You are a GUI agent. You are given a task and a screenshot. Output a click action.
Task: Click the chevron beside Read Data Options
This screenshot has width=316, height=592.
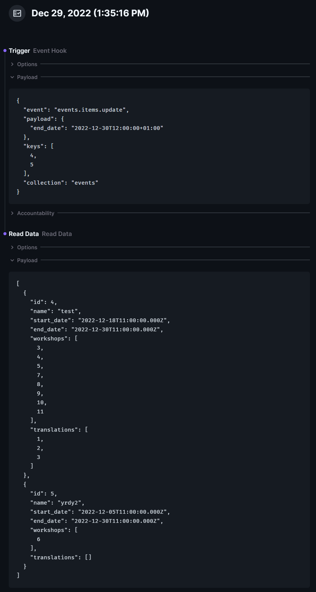(x=12, y=247)
